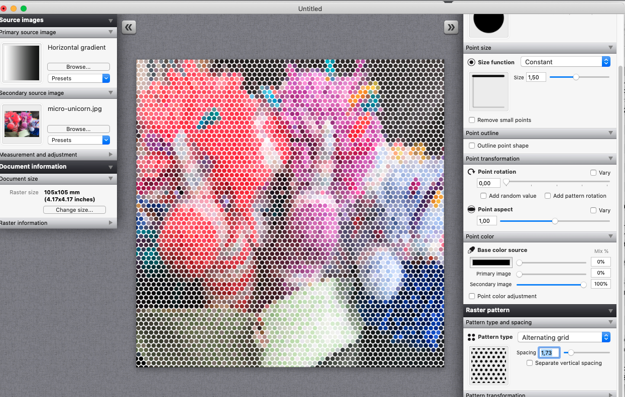
Task: Click the Base color source eyedropper icon
Action: point(471,249)
